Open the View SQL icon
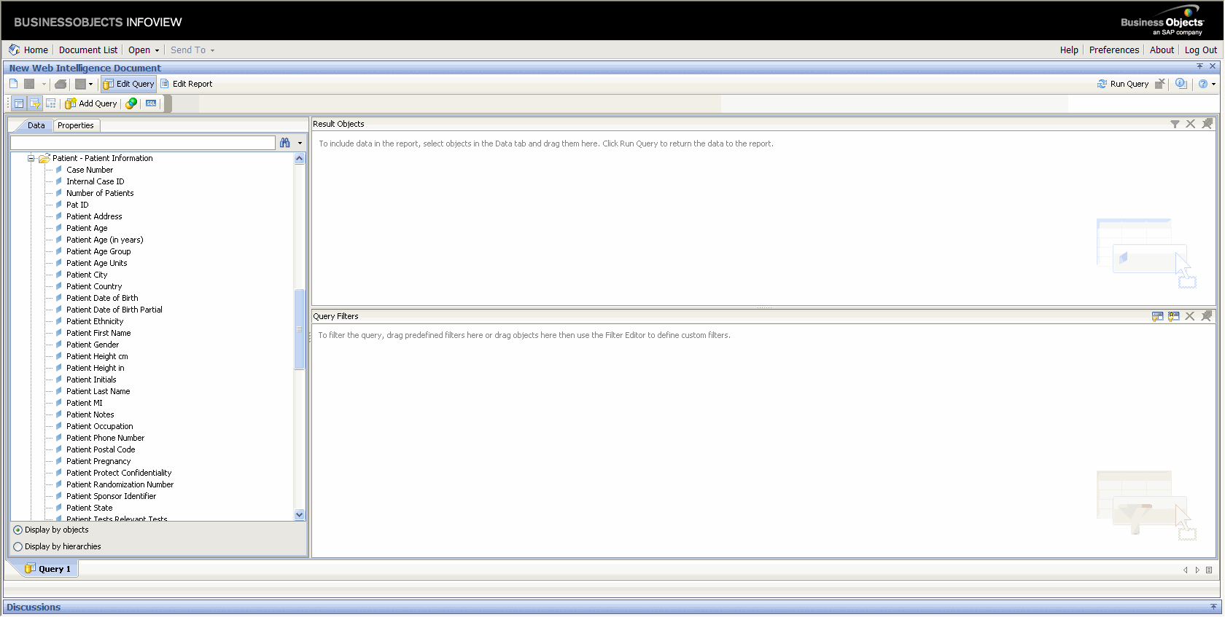Screen dimensions: 1225x617 click(151, 103)
